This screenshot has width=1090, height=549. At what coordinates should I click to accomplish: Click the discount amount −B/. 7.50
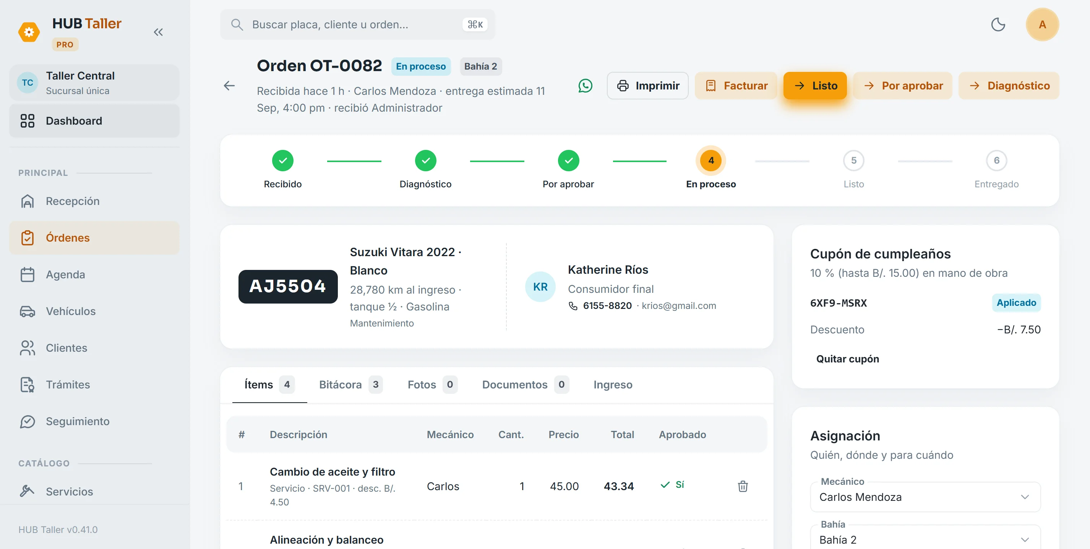click(1019, 330)
